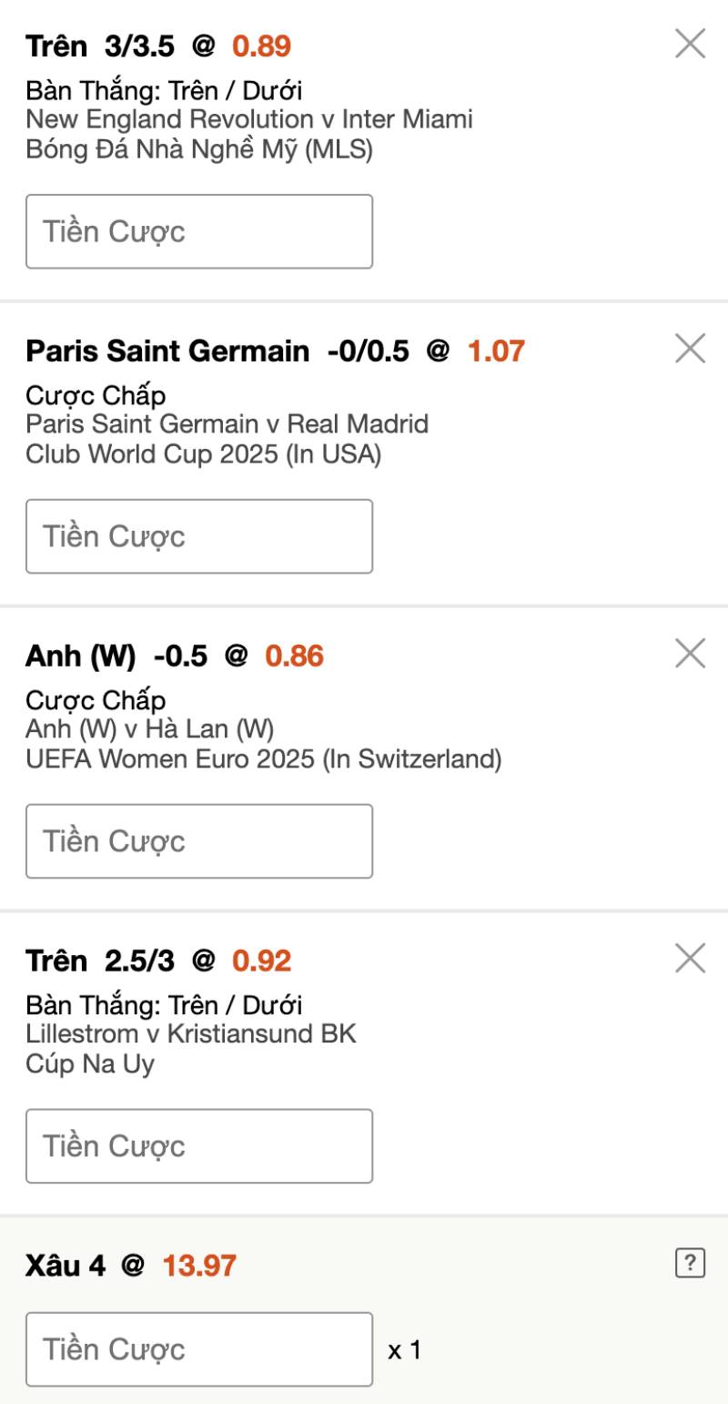The height and width of the screenshot is (1404, 728).
Task: Focus the Tiền Cược field for the MLS bet
Action: click(x=199, y=231)
